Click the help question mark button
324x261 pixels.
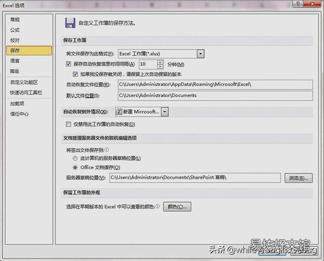[298, 4]
